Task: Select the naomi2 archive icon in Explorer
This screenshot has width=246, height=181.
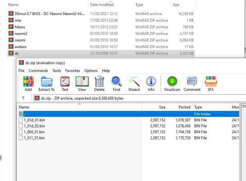Action: (x=11, y=33)
